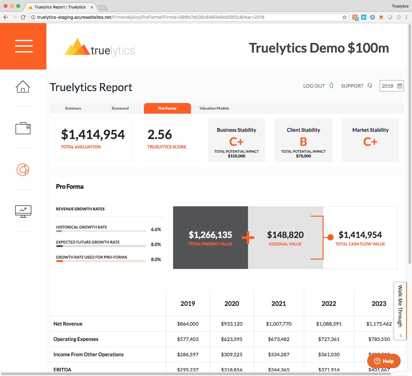
Task: Open the pie chart analytics sidebar icon
Action: click(x=23, y=170)
